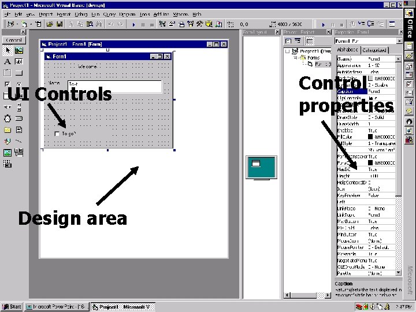Open the Add Form dropdown arrow
The width and height of the screenshot is (416, 312).
31,24
